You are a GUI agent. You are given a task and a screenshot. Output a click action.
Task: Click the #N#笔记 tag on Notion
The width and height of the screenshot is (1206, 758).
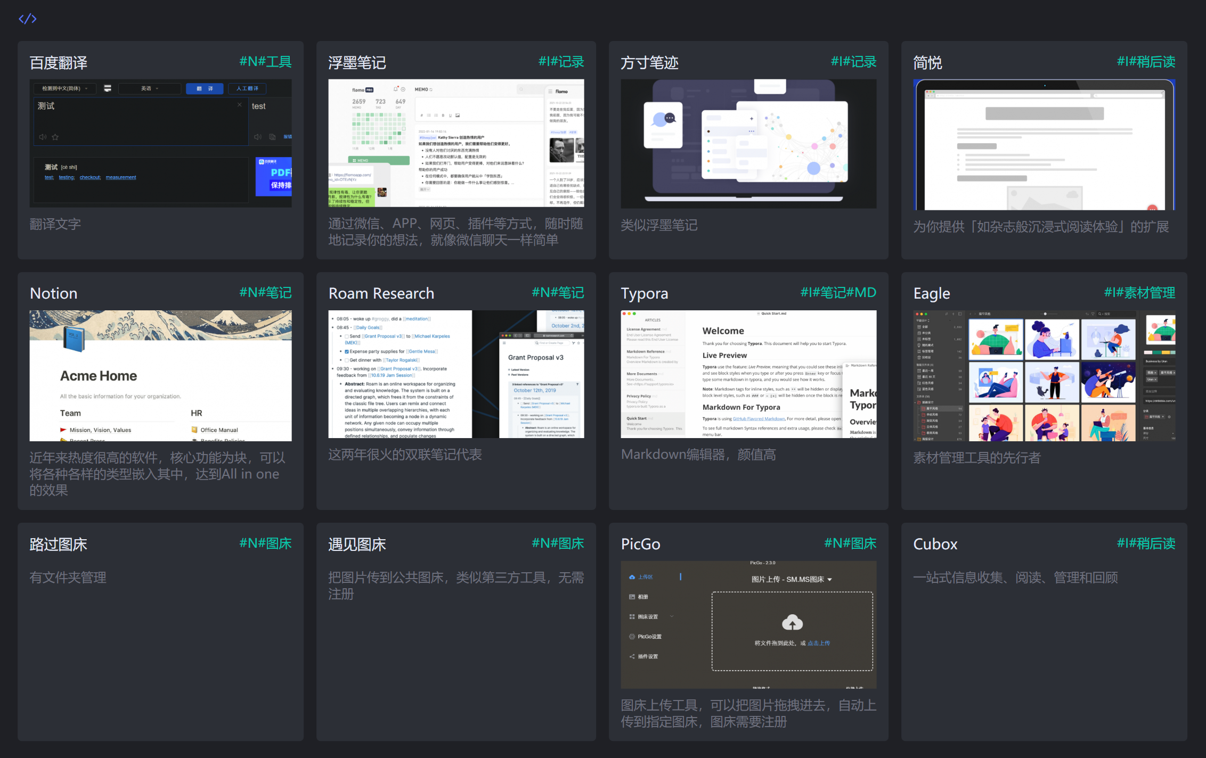(265, 292)
